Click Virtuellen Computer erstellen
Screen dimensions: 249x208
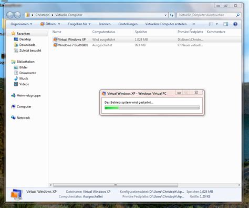166,24
